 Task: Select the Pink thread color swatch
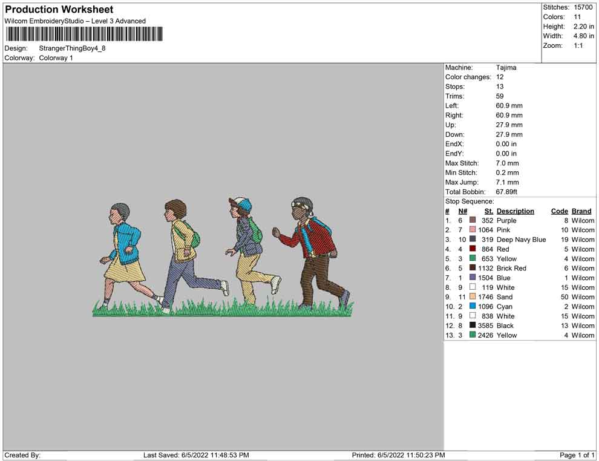(473, 230)
